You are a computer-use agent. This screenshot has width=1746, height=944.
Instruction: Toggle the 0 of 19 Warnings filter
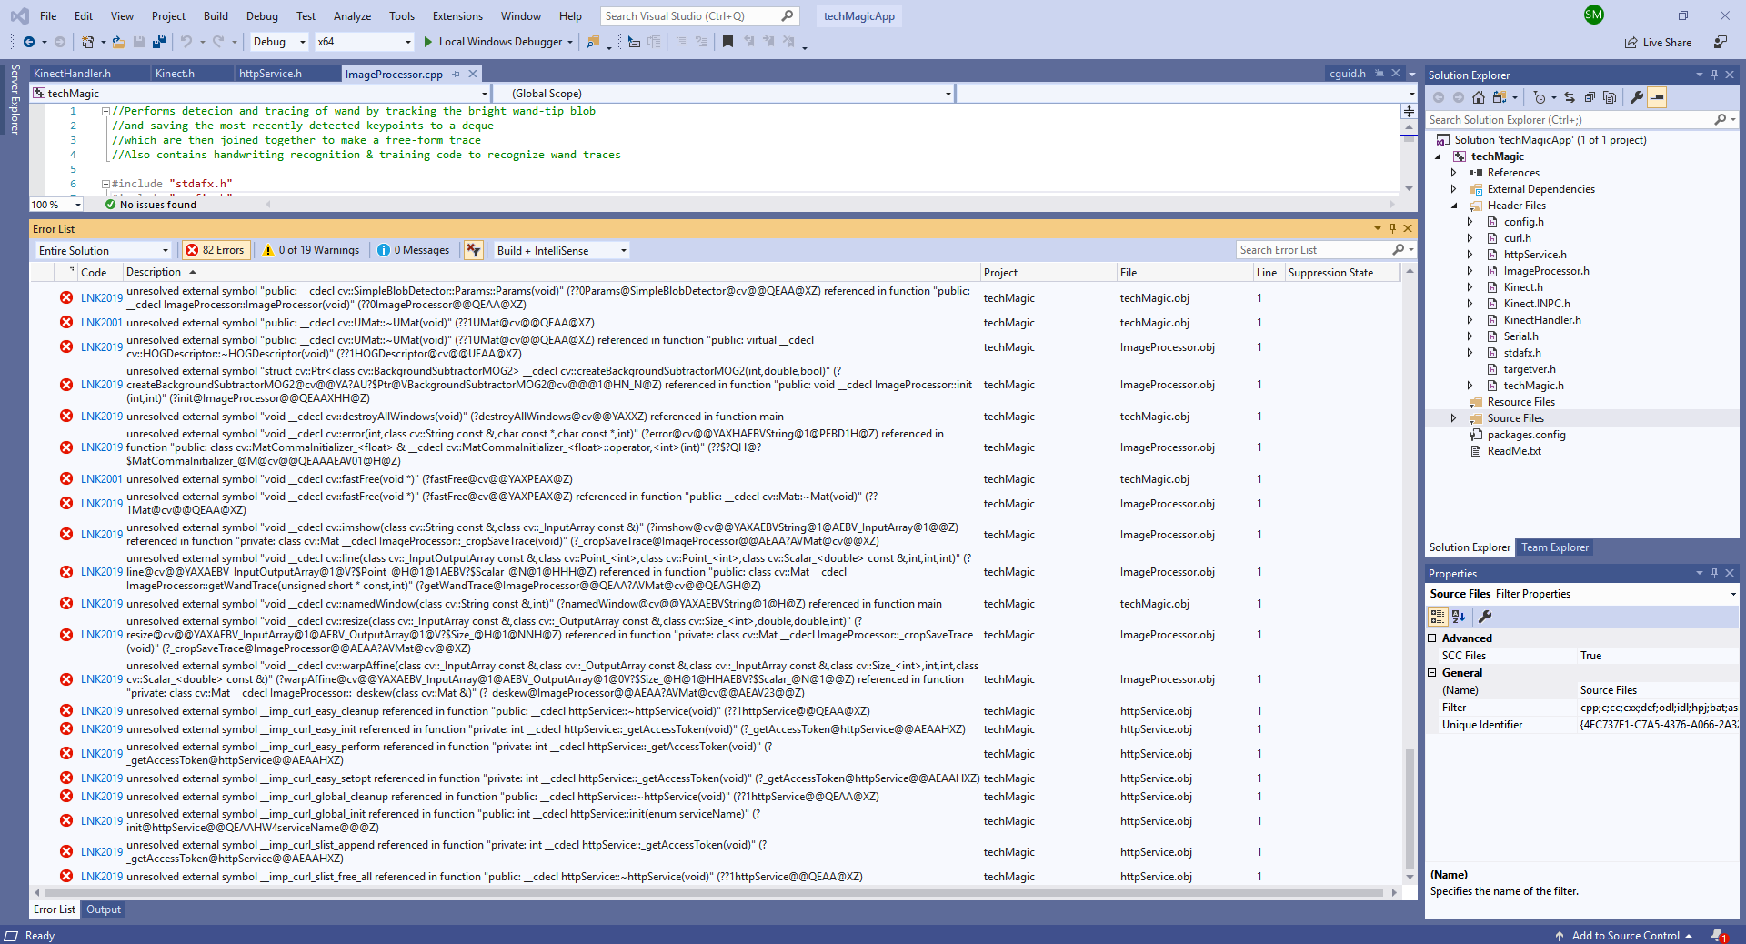311,250
